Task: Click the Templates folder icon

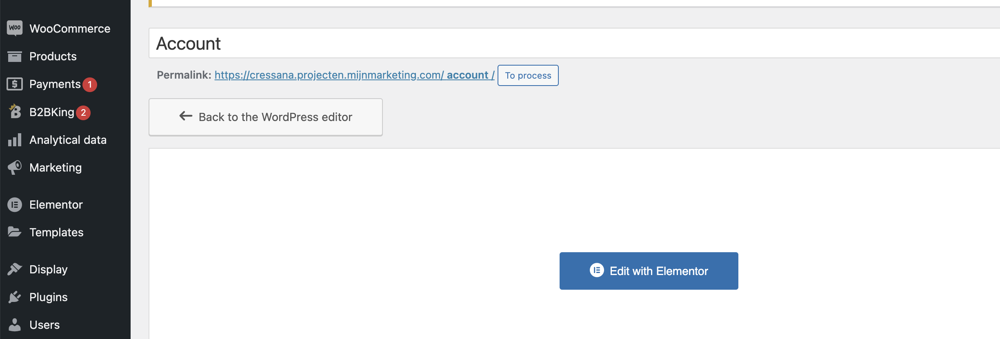Action: pos(15,232)
